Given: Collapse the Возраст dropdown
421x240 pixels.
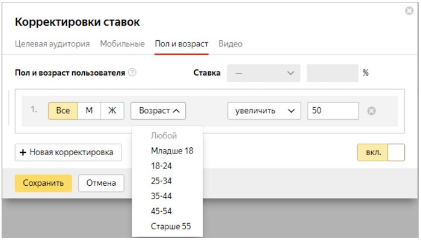Looking at the screenshot, I should click(158, 111).
